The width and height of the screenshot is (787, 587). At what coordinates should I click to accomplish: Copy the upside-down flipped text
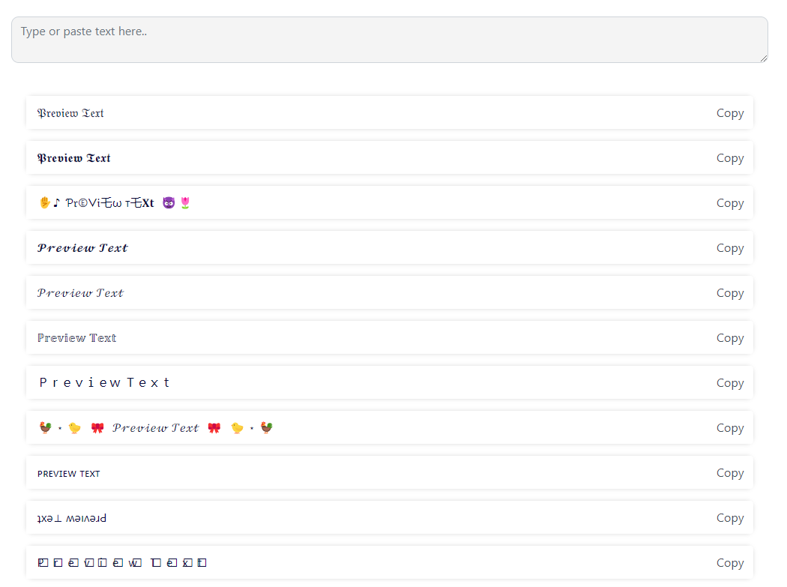coord(729,517)
